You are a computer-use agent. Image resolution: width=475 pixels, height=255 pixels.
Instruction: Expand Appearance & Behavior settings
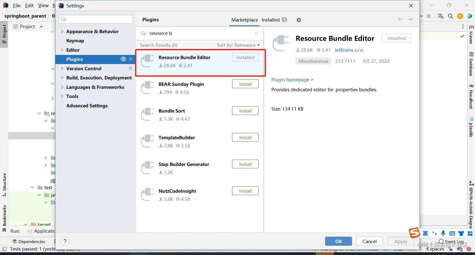(x=62, y=31)
